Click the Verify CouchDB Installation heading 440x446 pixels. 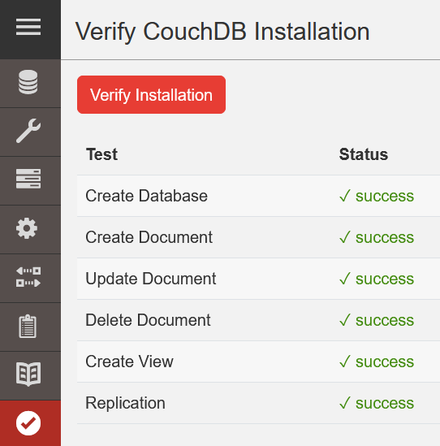coord(222,32)
